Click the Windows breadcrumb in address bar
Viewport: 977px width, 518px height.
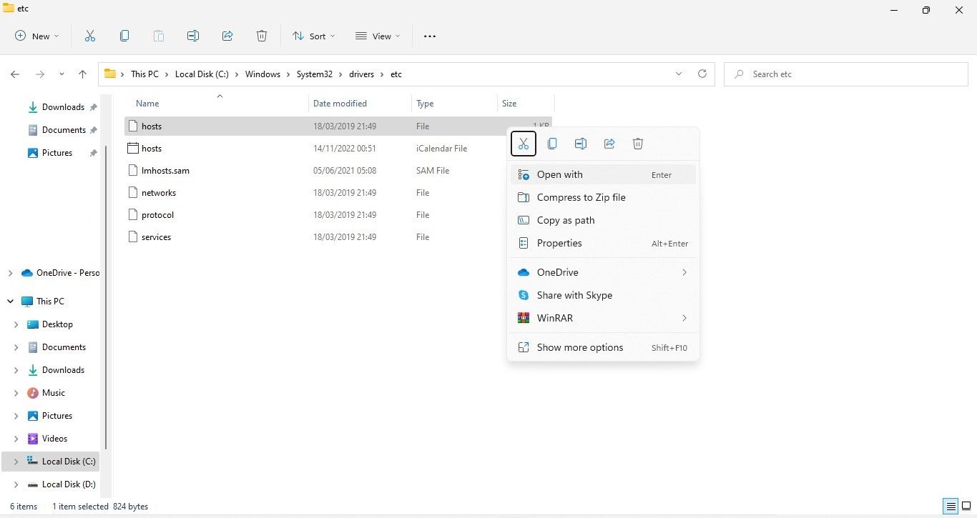click(x=262, y=74)
